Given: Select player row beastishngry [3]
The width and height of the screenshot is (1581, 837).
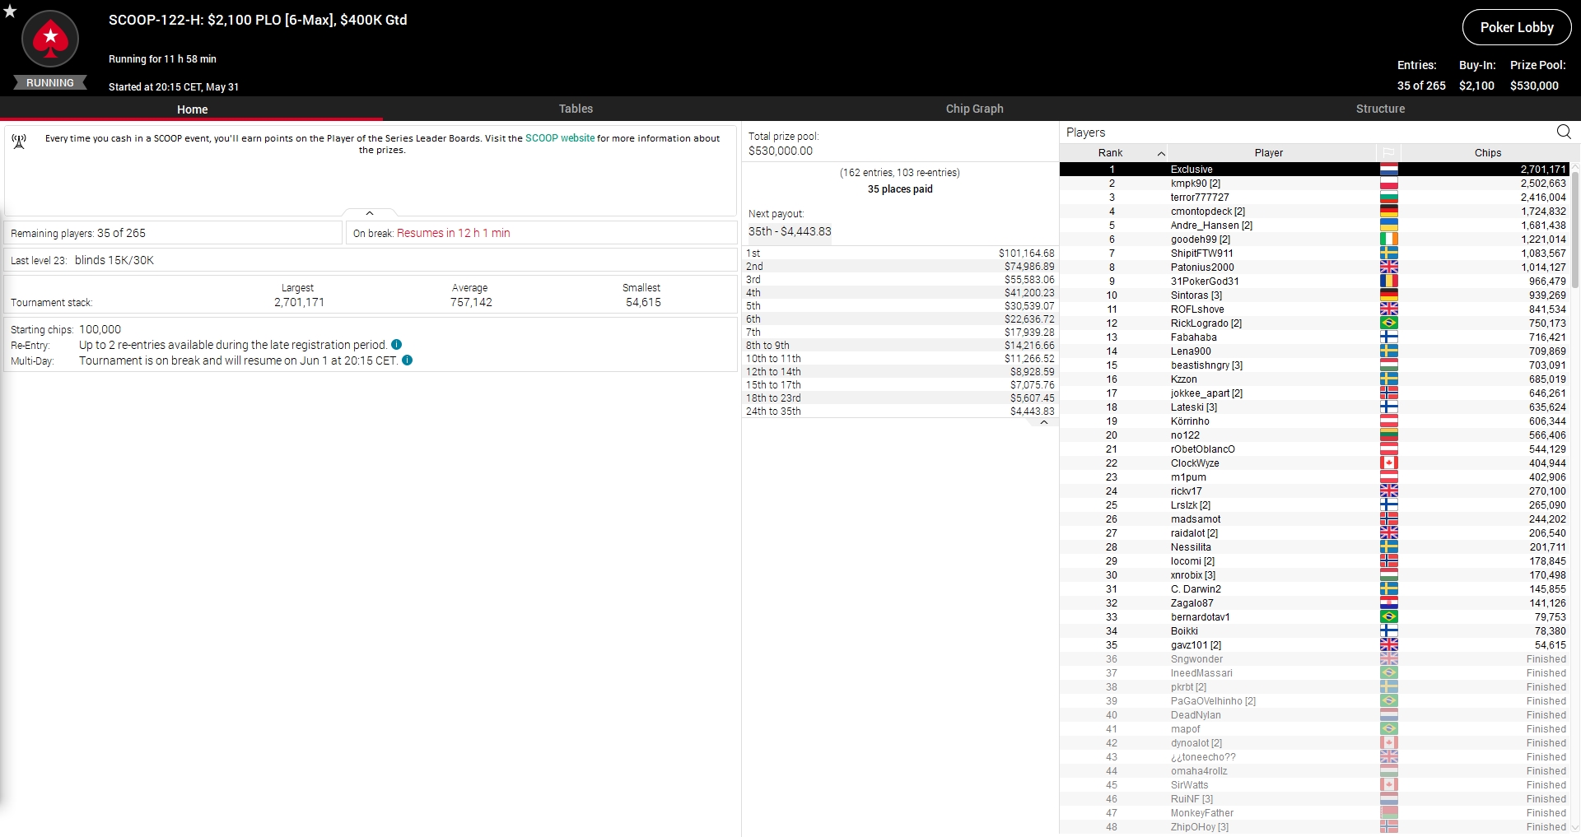Looking at the screenshot, I should tap(1314, 365).
